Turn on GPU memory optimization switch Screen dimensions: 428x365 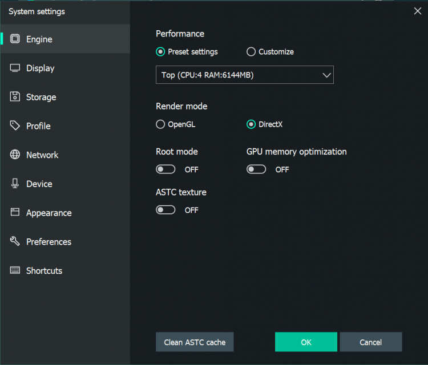pos(256,169)
